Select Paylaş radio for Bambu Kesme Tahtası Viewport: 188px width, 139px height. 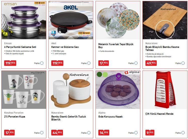[183, 63]
